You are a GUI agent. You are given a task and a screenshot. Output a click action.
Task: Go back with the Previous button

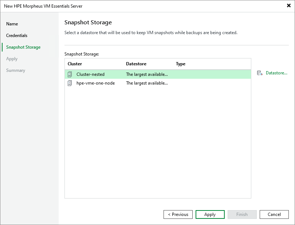(178, 214)
